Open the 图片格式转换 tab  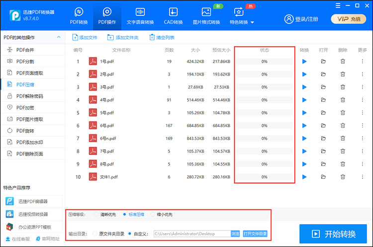coord(206,16)
